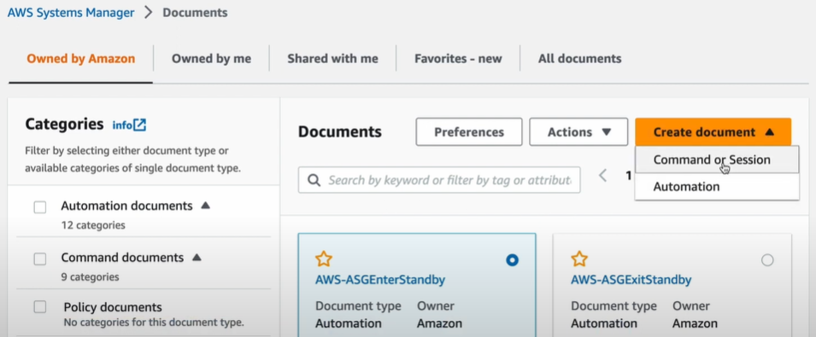Select the AWS-ASGEnterStandby radio button
Image resolution: width=816 pixels, height=337 pixels.
pyautogui.click(x=512, y=260)
